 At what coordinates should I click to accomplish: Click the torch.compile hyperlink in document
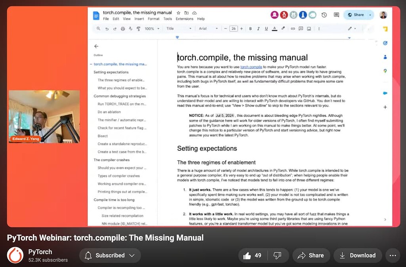pos(251,67)
